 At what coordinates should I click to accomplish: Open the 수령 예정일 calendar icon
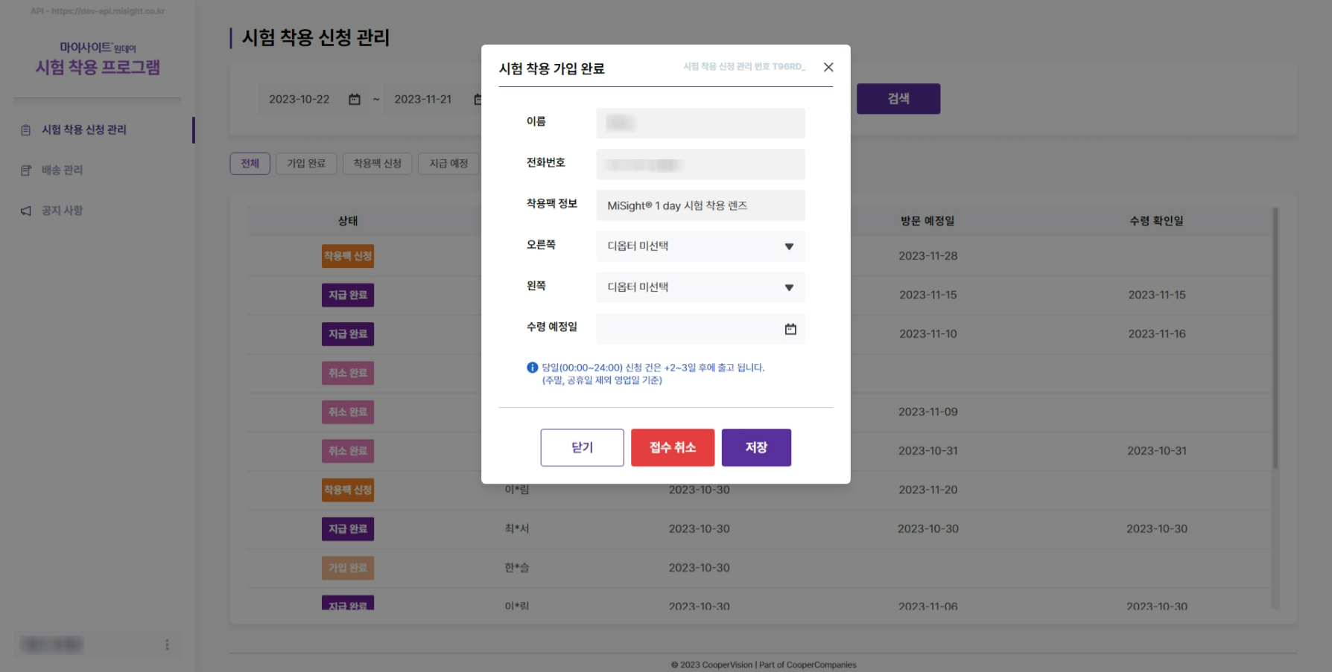tap(790, 329)
